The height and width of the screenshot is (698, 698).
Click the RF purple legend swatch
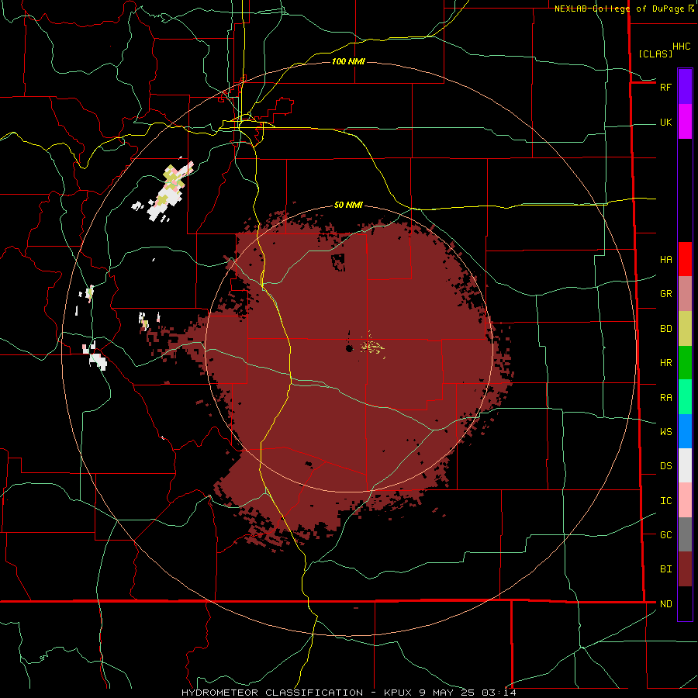coord(685,87)
